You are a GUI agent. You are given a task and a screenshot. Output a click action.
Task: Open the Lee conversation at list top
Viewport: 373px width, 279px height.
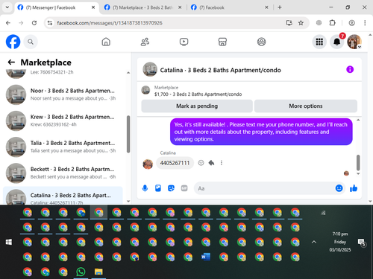(x=63, y=74)
